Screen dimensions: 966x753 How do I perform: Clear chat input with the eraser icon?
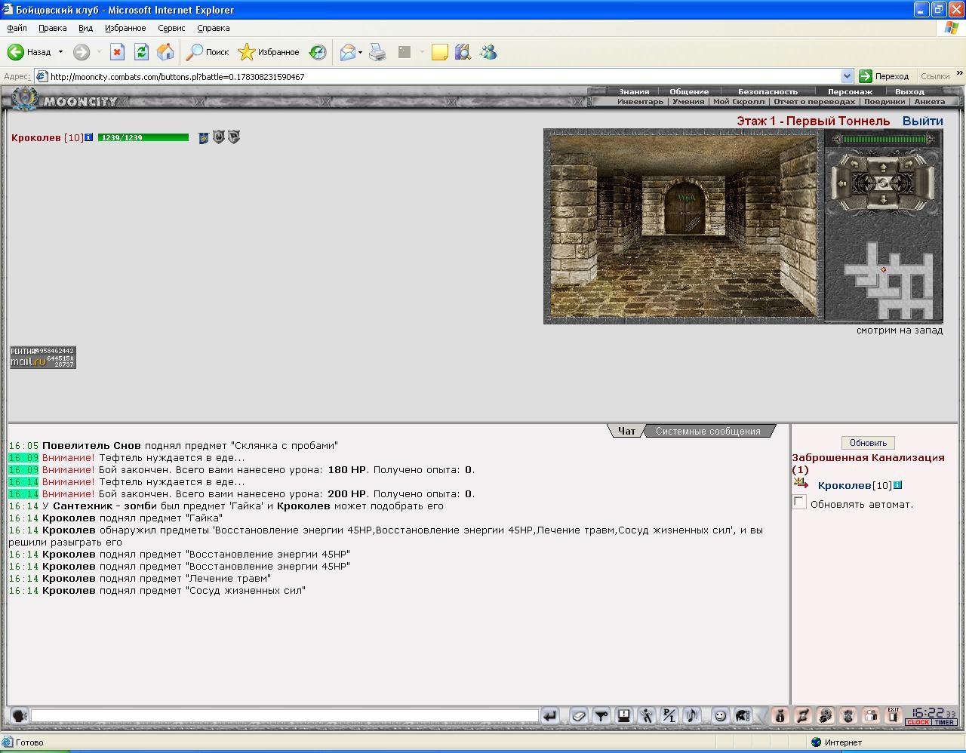[578, 715]
